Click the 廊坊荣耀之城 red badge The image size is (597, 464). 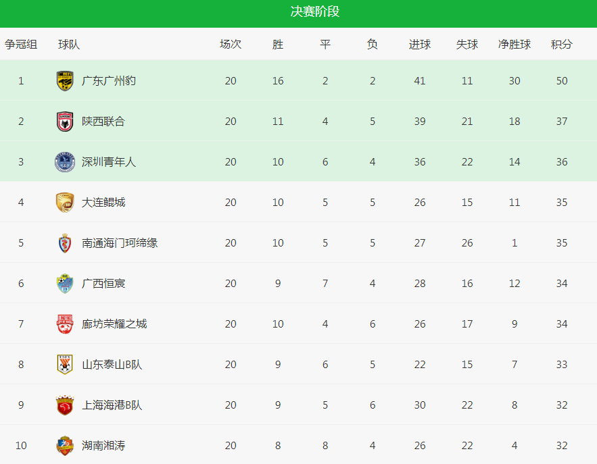(x=65, y=324)
